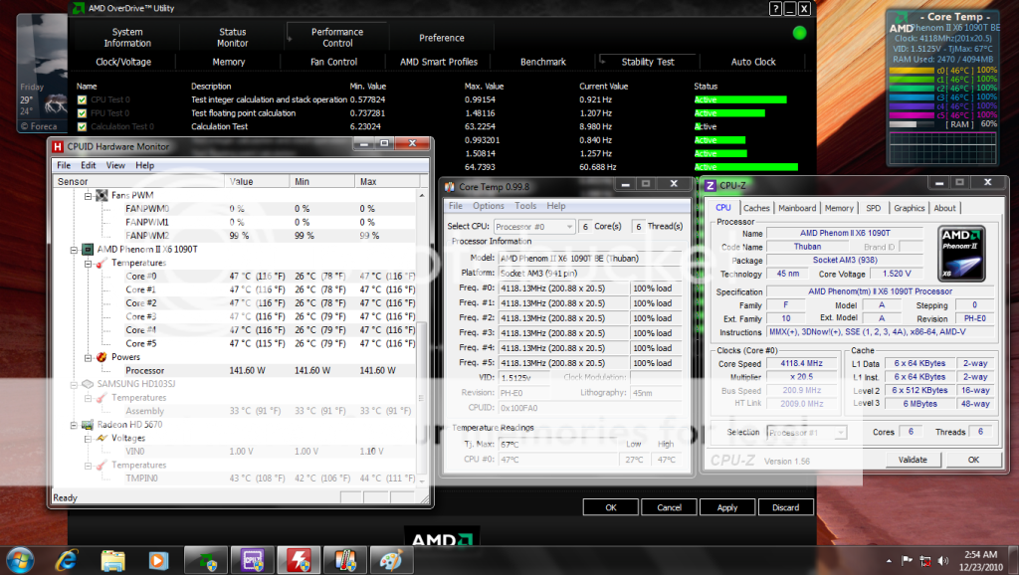1019x575 pixels.
Task: Collapse the AMD Phenom II X6 1090T tree node
Action: point(75,249)
